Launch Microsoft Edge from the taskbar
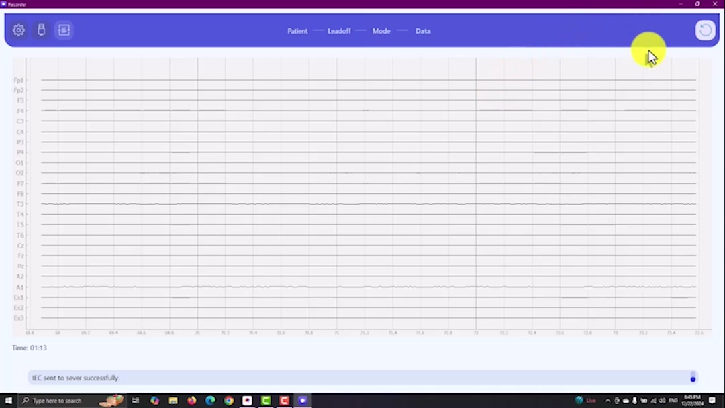725x408 pixels. pos(210,401)
